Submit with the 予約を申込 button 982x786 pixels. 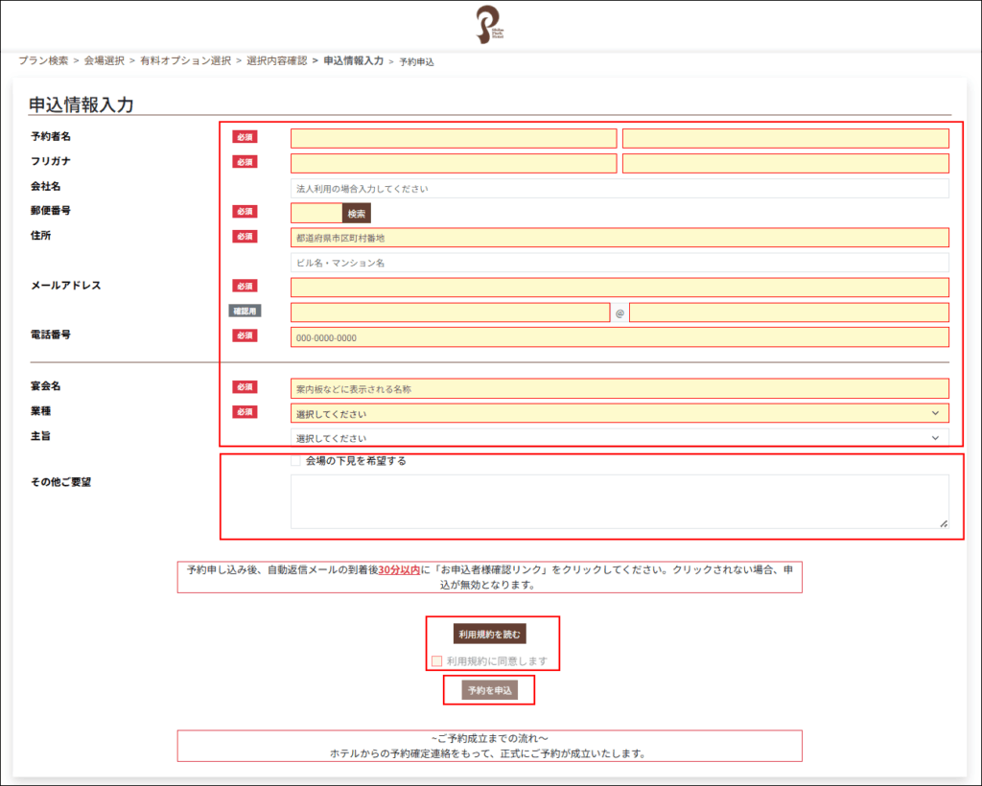tap(490, 691)
